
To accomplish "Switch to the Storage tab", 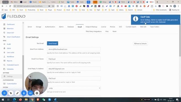I will coord(38,27).
